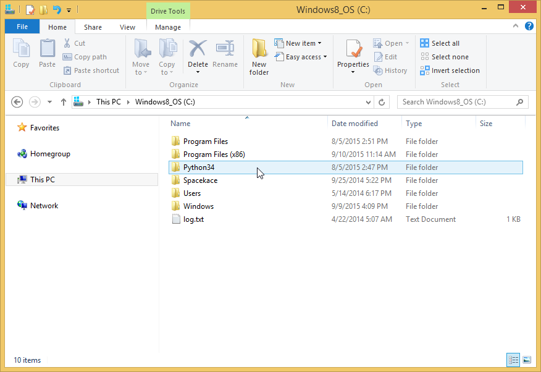Select the Program Files folder
The height and width of the screenshot is (372, 541).
[x=345, y=142]
